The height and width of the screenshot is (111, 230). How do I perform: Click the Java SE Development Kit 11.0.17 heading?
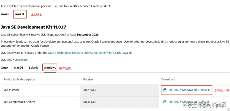coord(34,27)
